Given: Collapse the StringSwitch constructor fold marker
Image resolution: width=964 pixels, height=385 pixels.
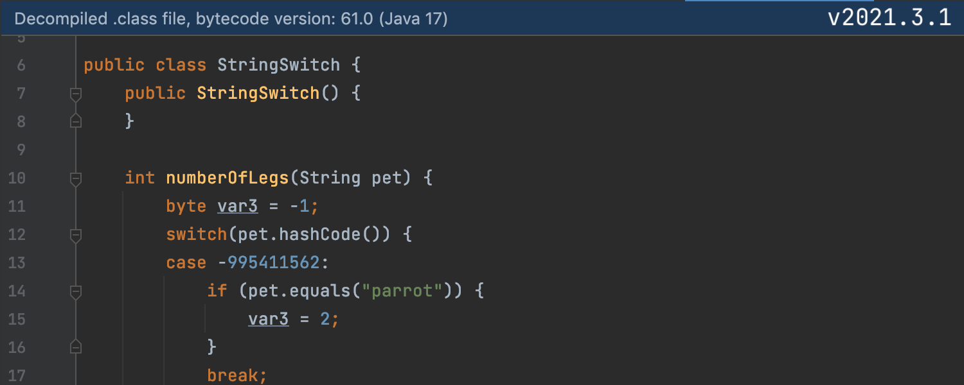Looking at the screenshot, I should (76, 94).
